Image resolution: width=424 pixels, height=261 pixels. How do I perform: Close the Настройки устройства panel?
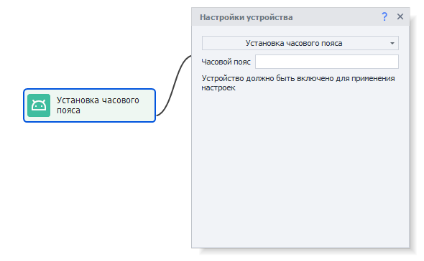click(x=400, y=16)
